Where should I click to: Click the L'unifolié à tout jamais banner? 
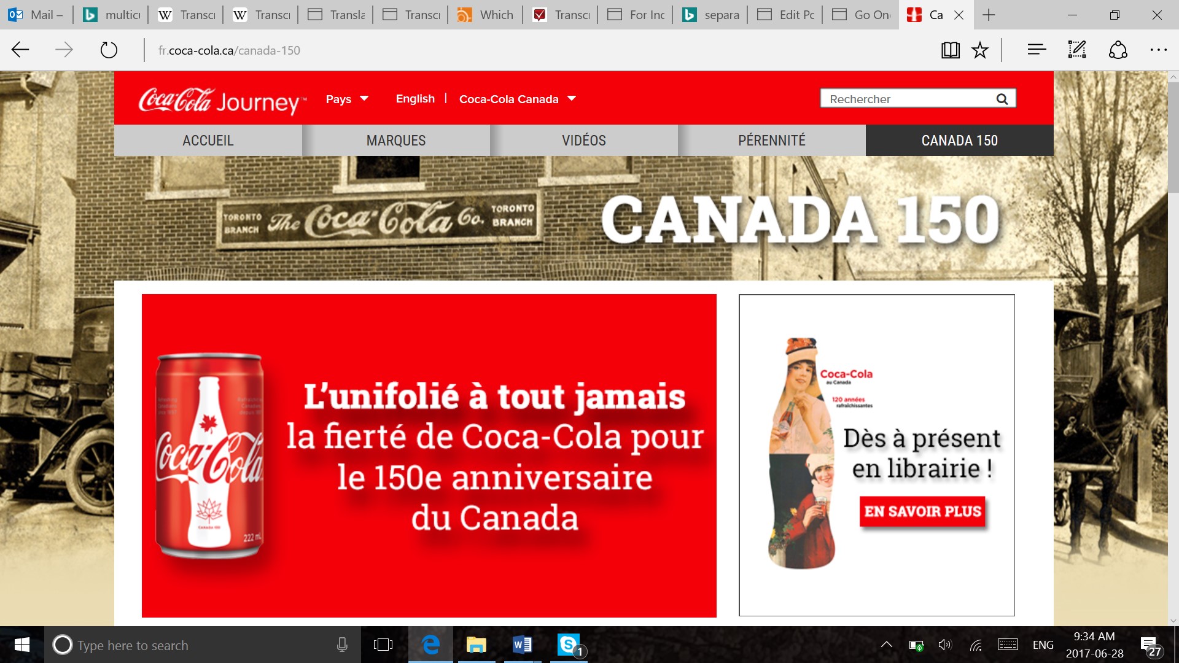(x=429, y=456)
